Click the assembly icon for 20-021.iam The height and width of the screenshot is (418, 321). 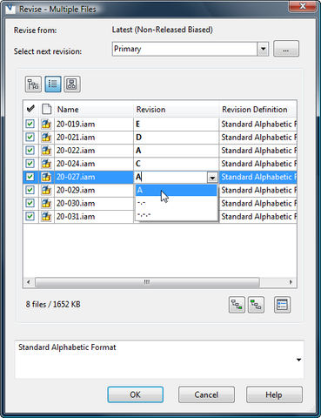(x=46, y=138)
